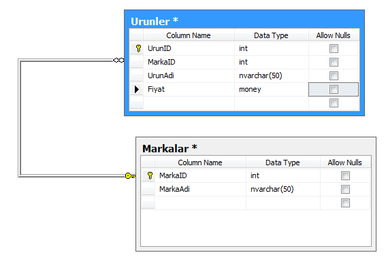Screen dimensions: 386x257
Task: Select the UrunAdi column name cell
Action: pyautogui.click(x=189, y=75)
